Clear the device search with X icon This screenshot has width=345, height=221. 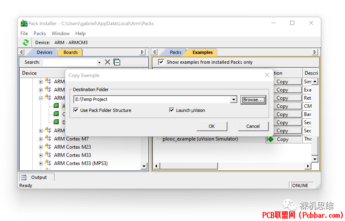coord(107,62)
